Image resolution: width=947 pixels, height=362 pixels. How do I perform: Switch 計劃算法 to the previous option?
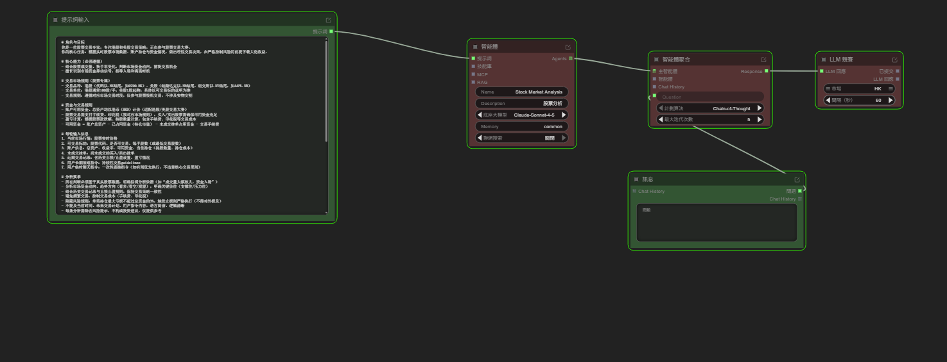[661, 108]
